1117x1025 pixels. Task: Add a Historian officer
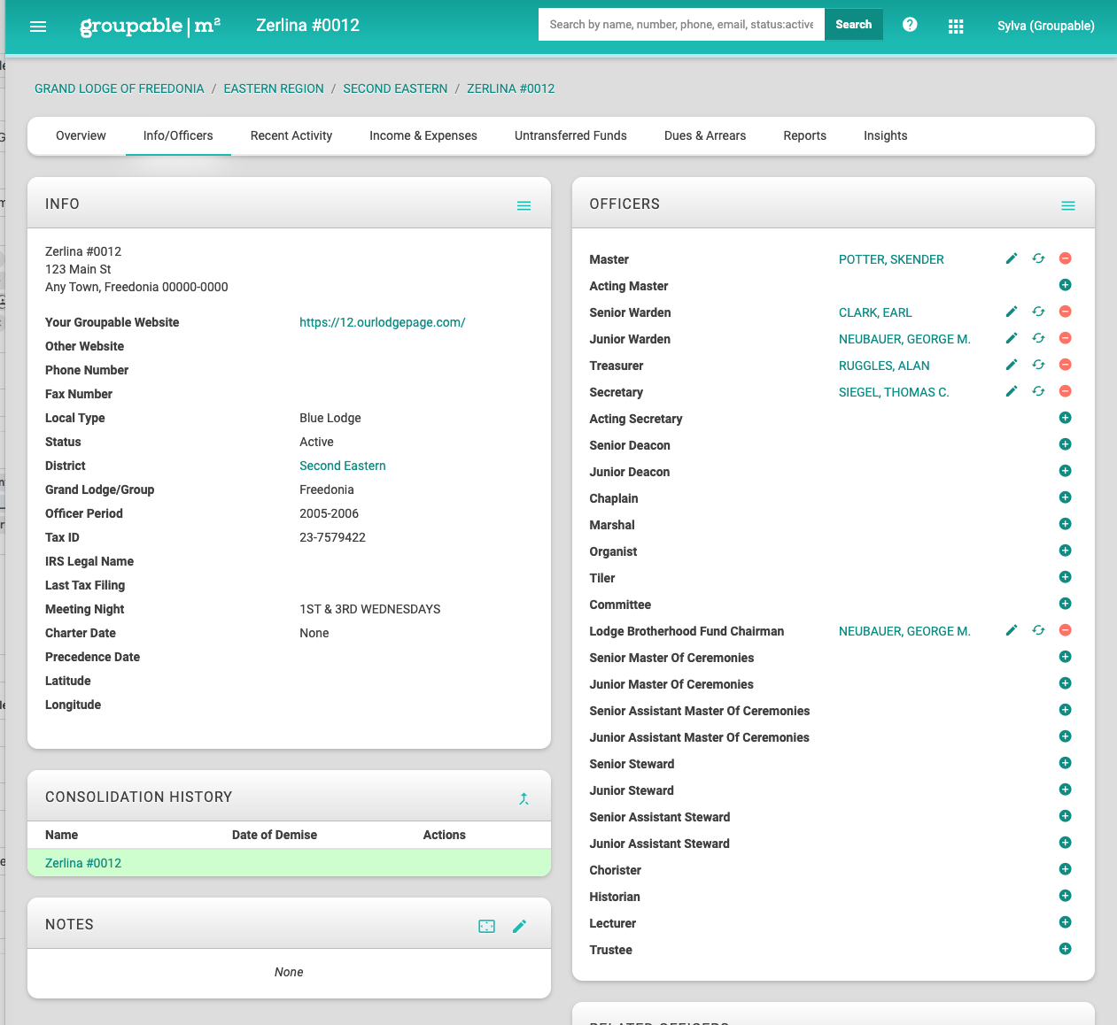1066,896
